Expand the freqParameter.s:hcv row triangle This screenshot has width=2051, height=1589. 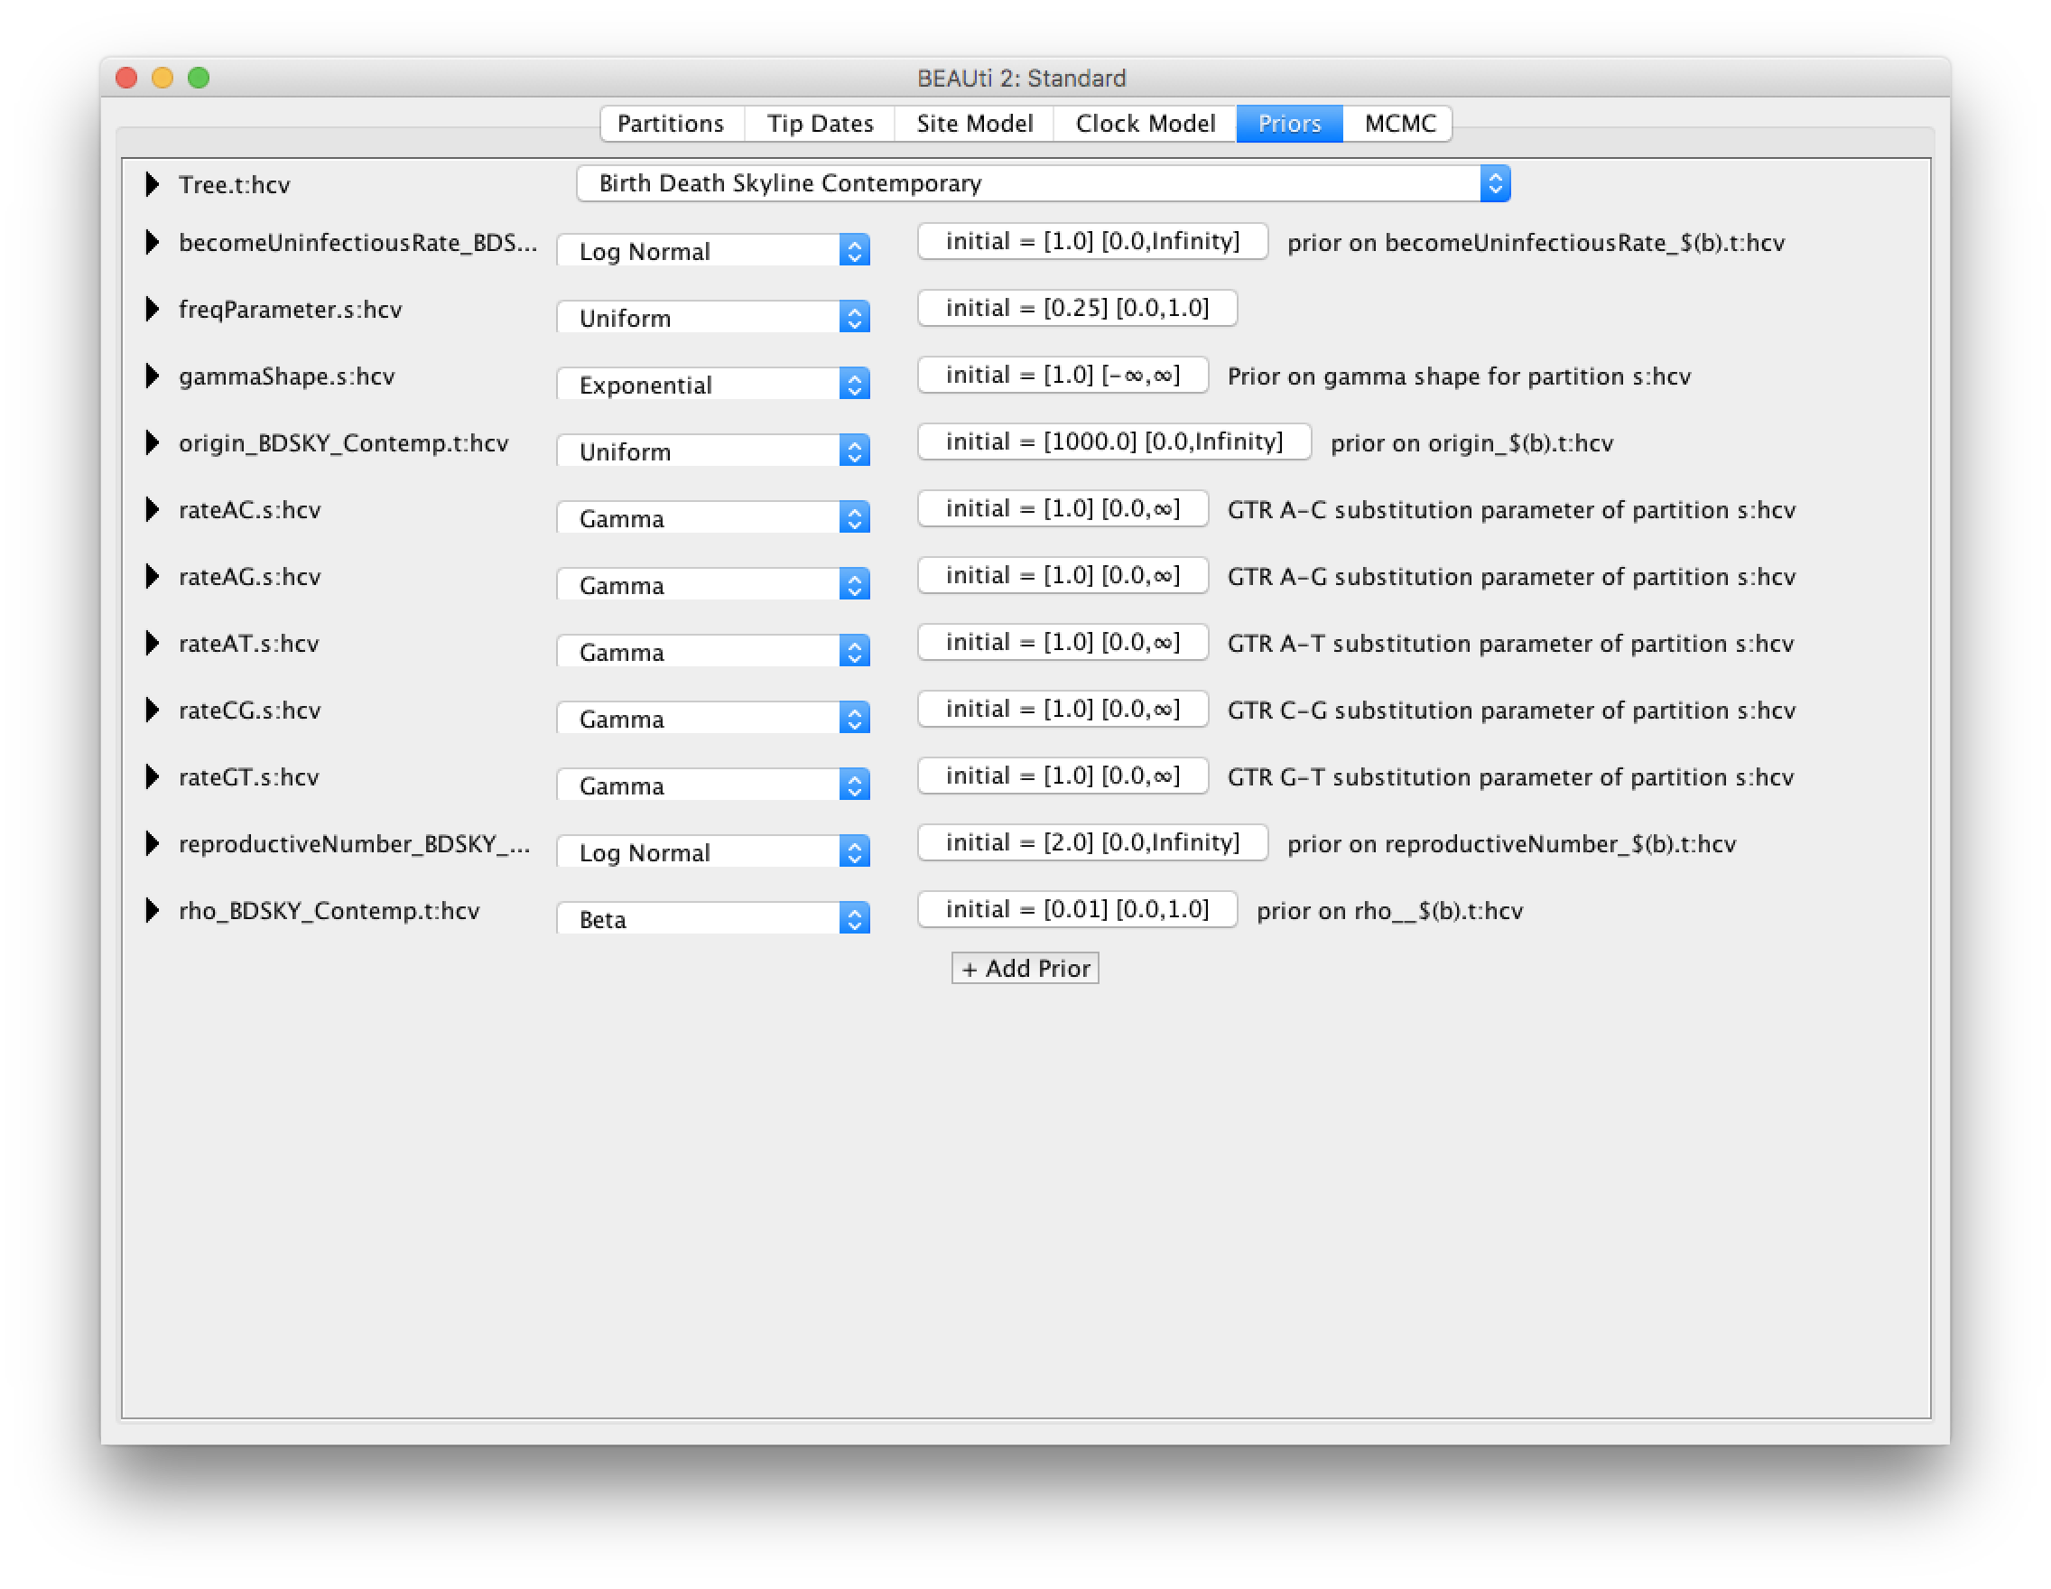pyautogui.click(x=153, y=309)
